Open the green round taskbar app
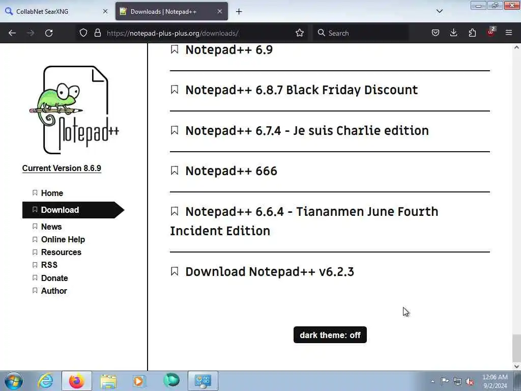 pos(171,380)
